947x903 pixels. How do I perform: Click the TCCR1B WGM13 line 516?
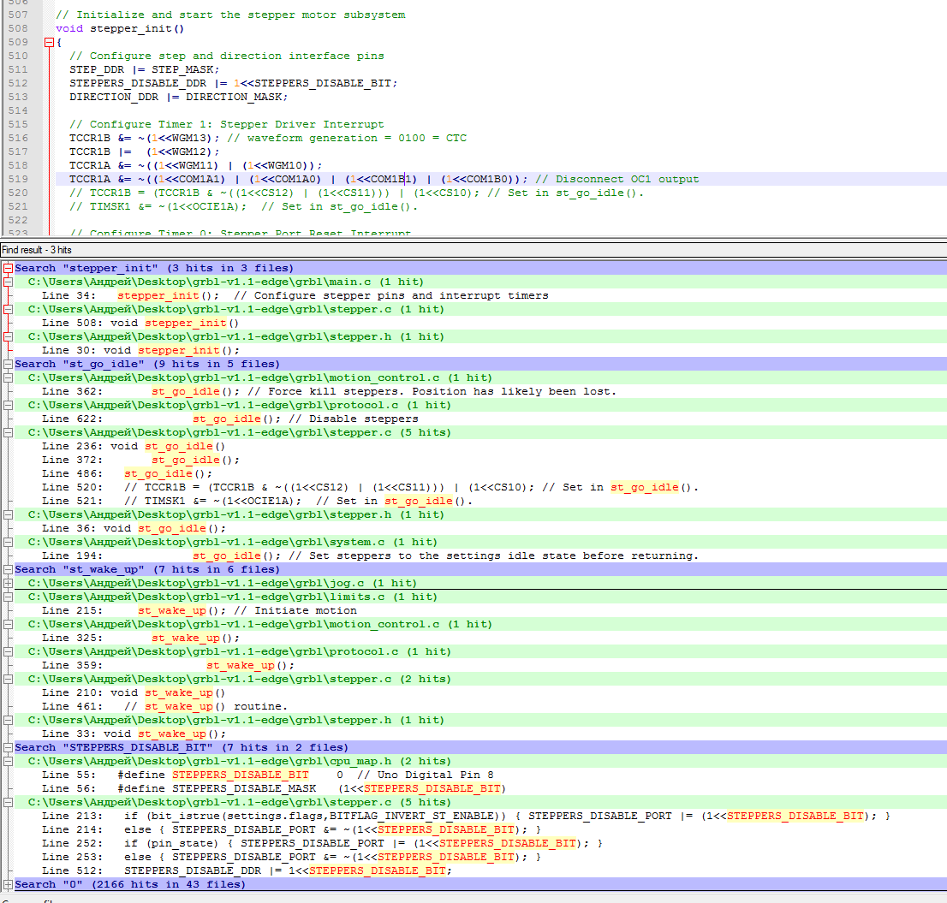pyautogui.click(x=267, y=138)
